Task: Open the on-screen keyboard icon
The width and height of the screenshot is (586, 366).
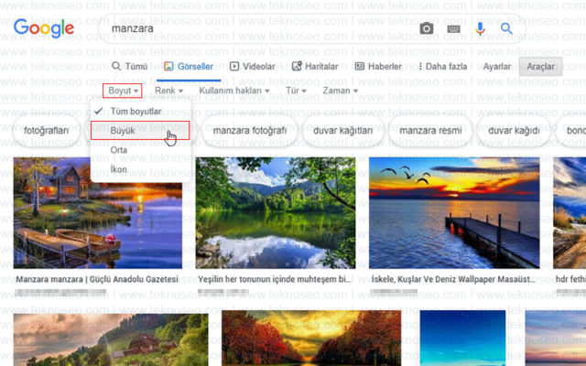Action: [x=454, y=28]
